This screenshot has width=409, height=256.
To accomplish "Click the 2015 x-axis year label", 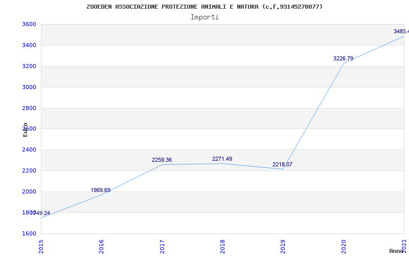I will tap(41, 247).
